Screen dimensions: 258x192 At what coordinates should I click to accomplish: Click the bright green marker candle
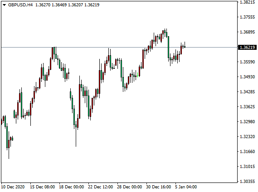click(x=137, y=75)
